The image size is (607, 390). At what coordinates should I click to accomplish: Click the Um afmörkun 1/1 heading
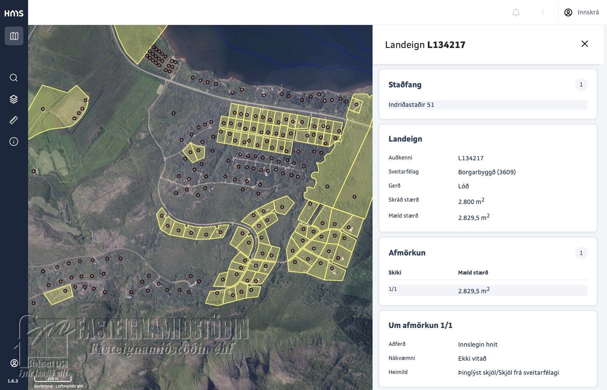point(421,325)
